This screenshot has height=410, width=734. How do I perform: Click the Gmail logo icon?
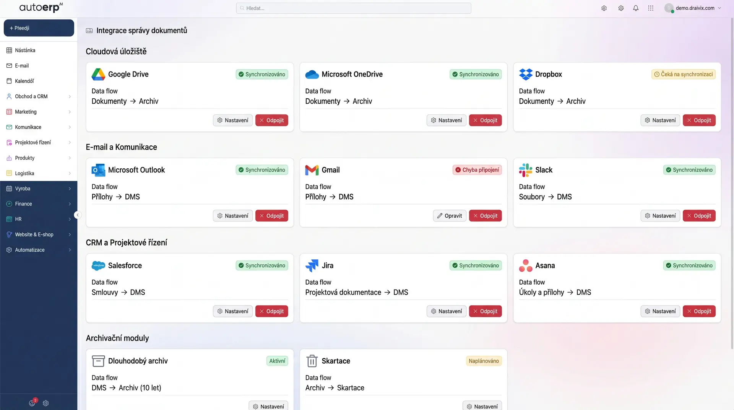coord(312,170)
